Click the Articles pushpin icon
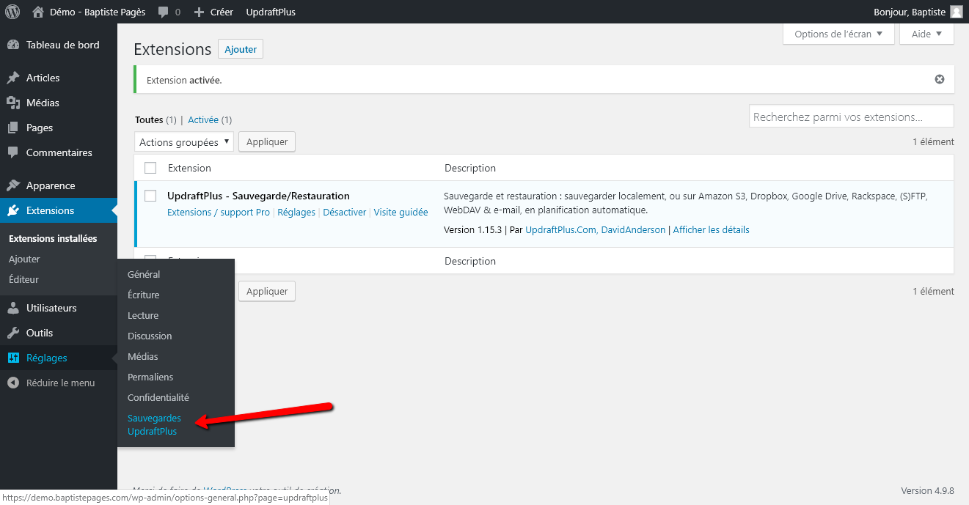The height and width of the screenshot is (505, 969). tap(13, 78)
